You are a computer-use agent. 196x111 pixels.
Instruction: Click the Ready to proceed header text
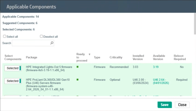tap(82, 57)
